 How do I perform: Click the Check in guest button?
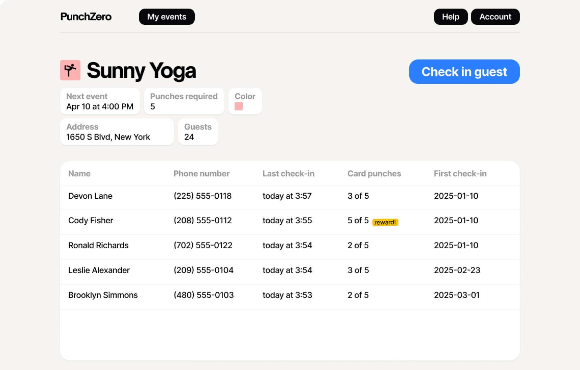464,72
